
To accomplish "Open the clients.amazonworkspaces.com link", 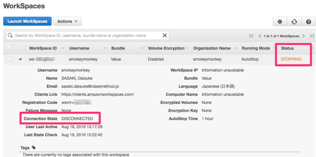I will [x=98, y=94].
